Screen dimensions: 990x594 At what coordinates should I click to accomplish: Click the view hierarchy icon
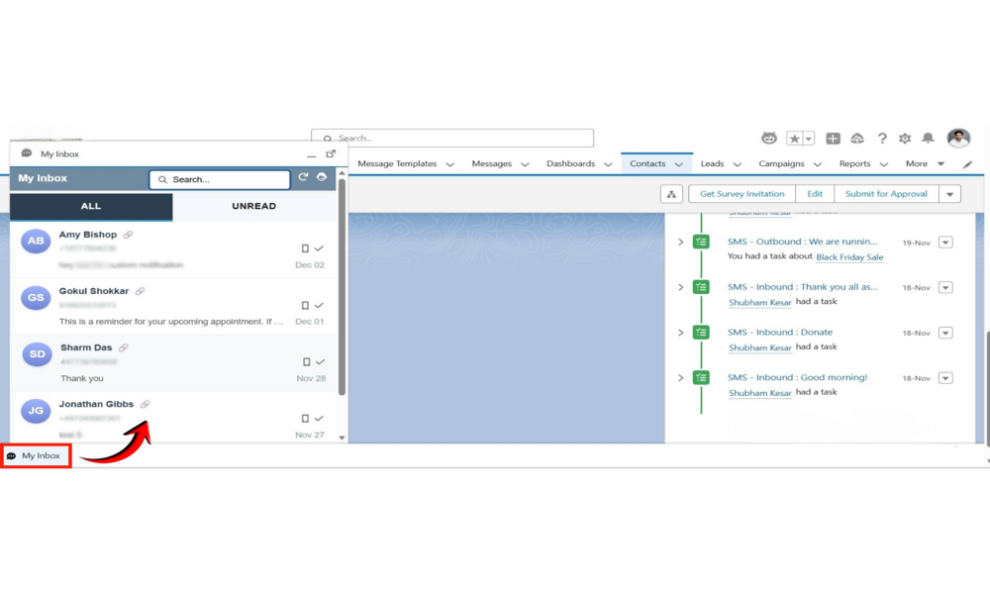tap(671, 194)
